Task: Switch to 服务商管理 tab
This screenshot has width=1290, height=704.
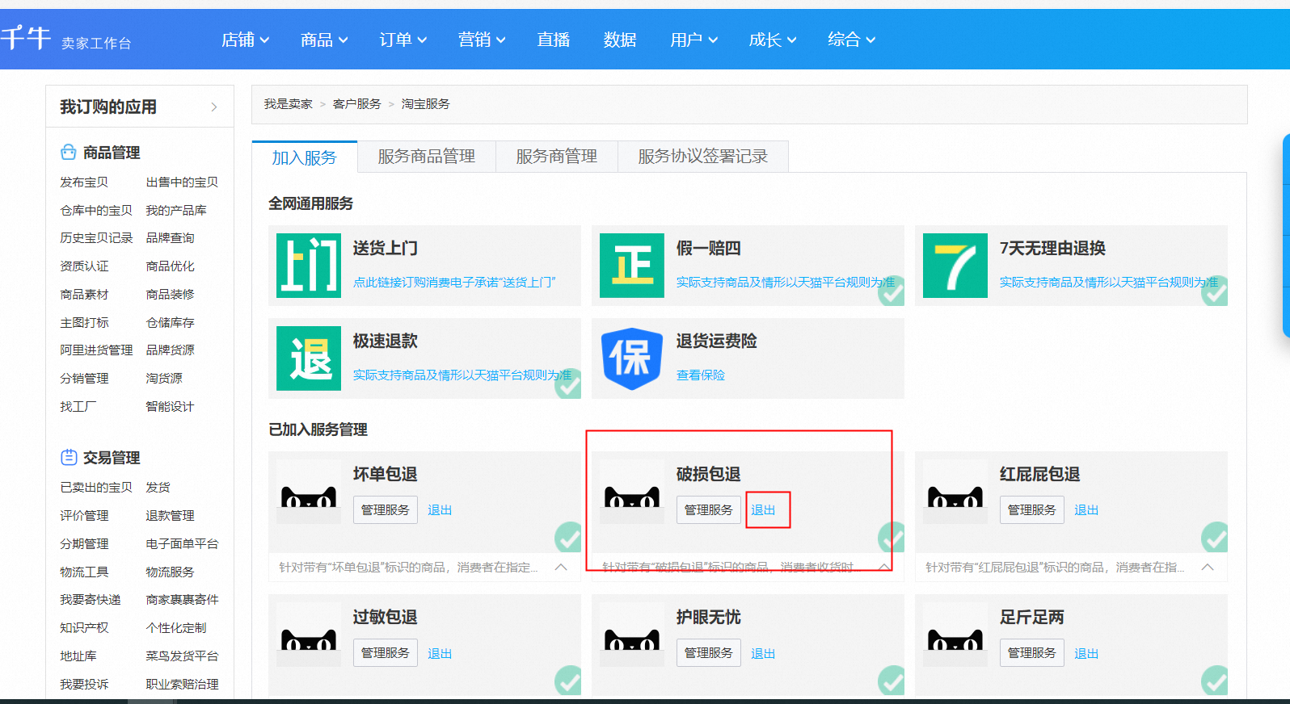Action: point(557,157)
